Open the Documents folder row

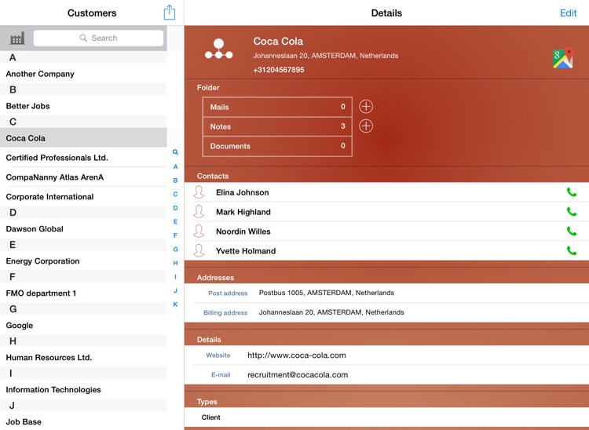coord(277,146)
